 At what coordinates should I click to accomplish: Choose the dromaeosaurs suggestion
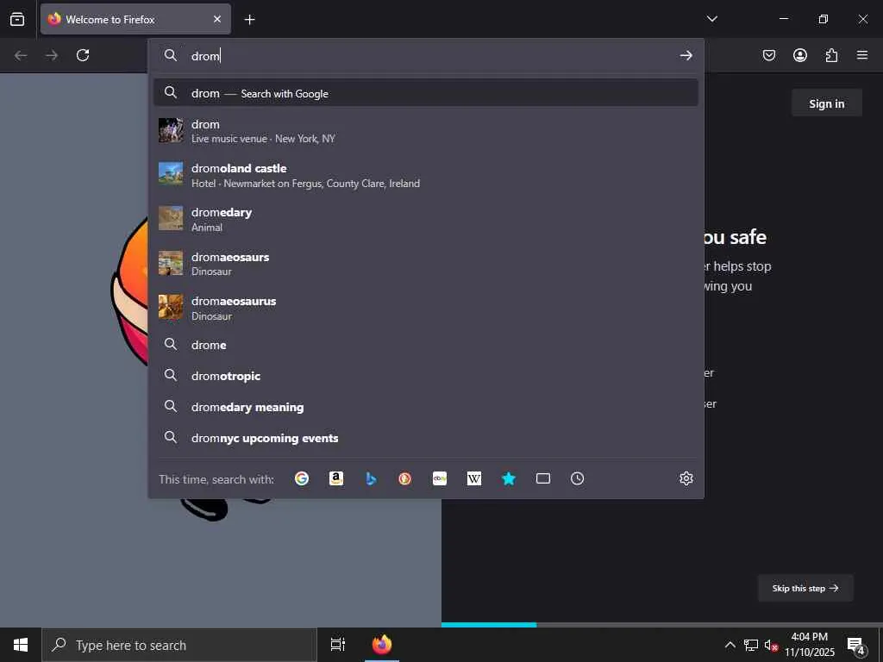point(426,264)
